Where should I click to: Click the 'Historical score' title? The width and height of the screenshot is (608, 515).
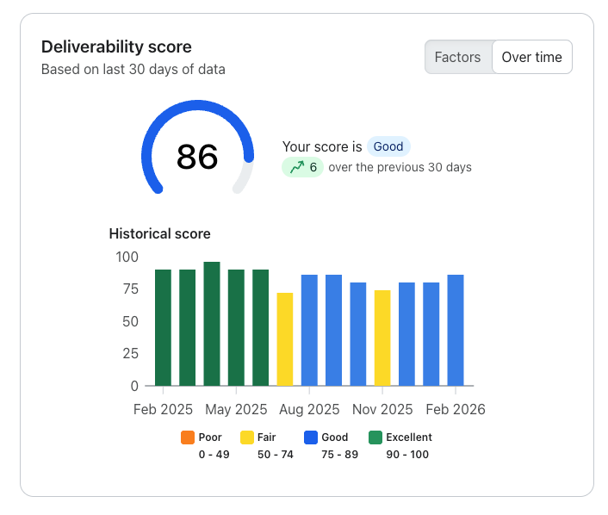coord(160,234)
